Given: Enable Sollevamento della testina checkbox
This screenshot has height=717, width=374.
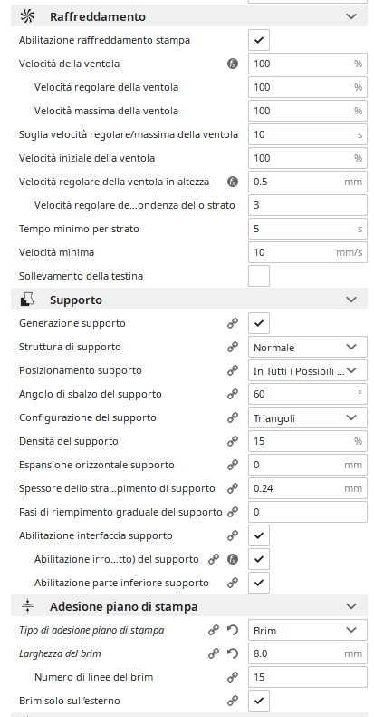Looking at the screenshot, I should point(259,276).
